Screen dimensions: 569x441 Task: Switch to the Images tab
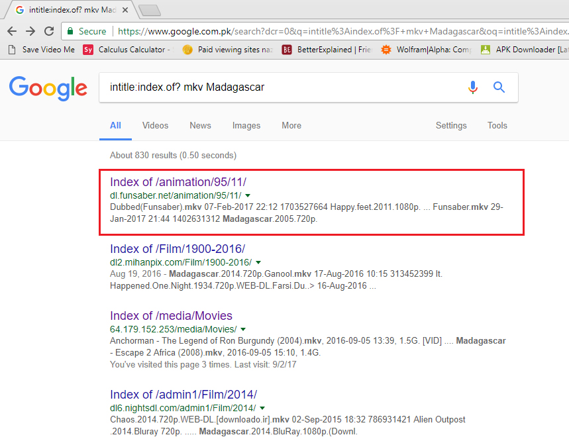coord(246,126)
